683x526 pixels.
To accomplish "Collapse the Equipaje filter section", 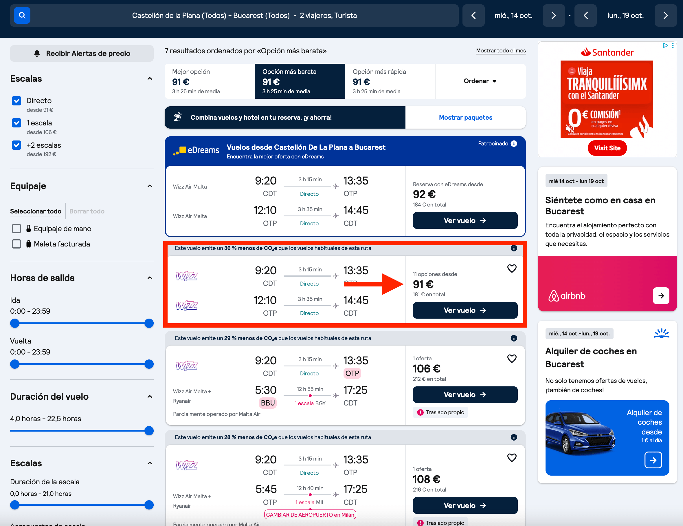I will click(x=150, y=186).
